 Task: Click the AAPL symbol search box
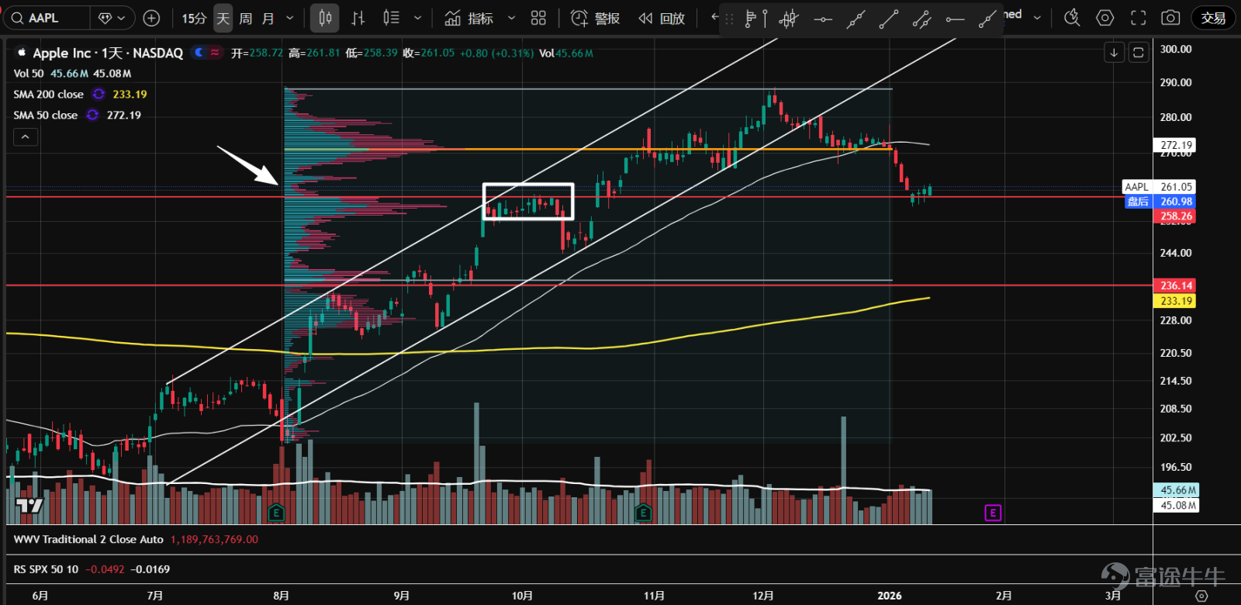point(47,18)
